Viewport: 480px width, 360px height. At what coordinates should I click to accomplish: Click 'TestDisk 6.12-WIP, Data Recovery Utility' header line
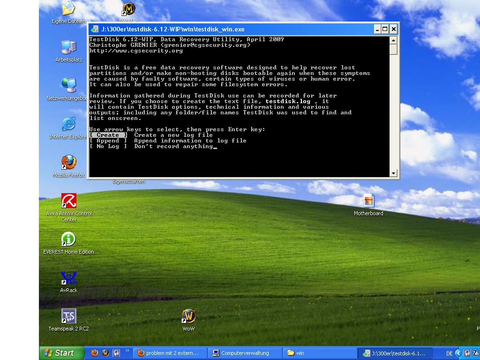point(187,39)
